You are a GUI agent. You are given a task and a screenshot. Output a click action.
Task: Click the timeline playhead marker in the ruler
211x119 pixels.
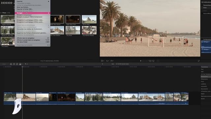click(x=22, y=67)
